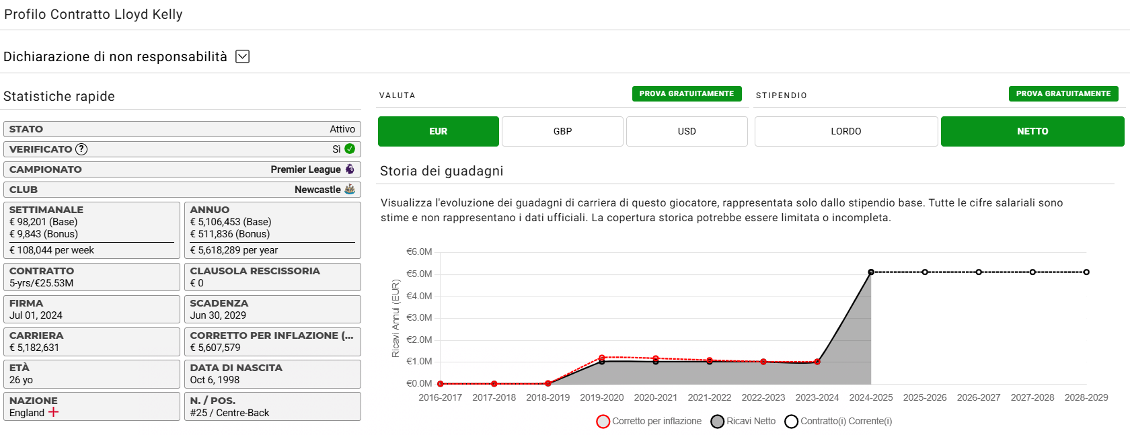Click the Corretto per inflazione truncated label
This screenshot has width=1130, height=435.
click(272, 335)
